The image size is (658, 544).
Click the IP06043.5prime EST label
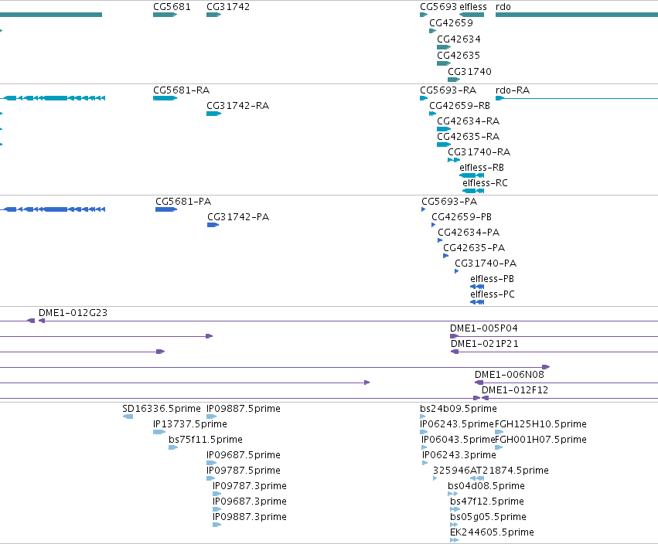[x=459, y=440]
